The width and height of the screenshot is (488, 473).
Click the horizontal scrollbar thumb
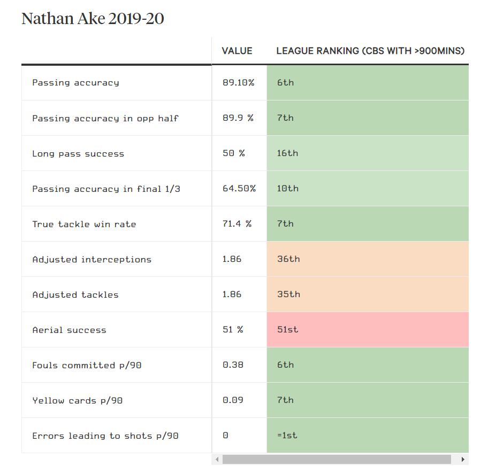[x=337, y=460]
